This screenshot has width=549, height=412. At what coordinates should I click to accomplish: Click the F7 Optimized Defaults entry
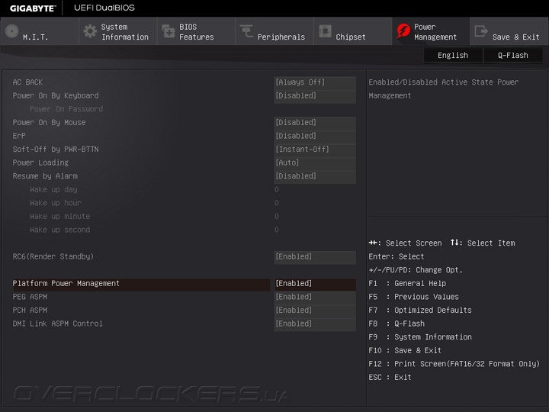[x=420, y=311]
